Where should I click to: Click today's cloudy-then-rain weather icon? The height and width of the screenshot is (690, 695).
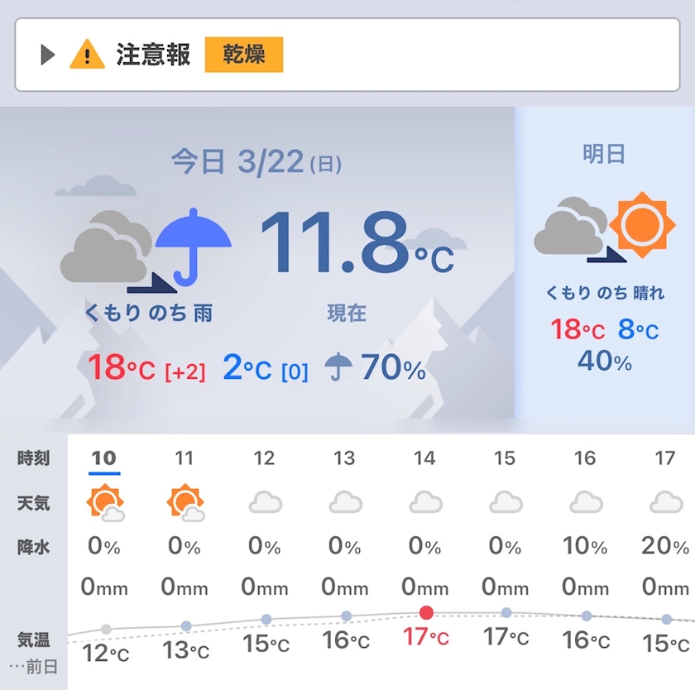click(x=146, y=247)
